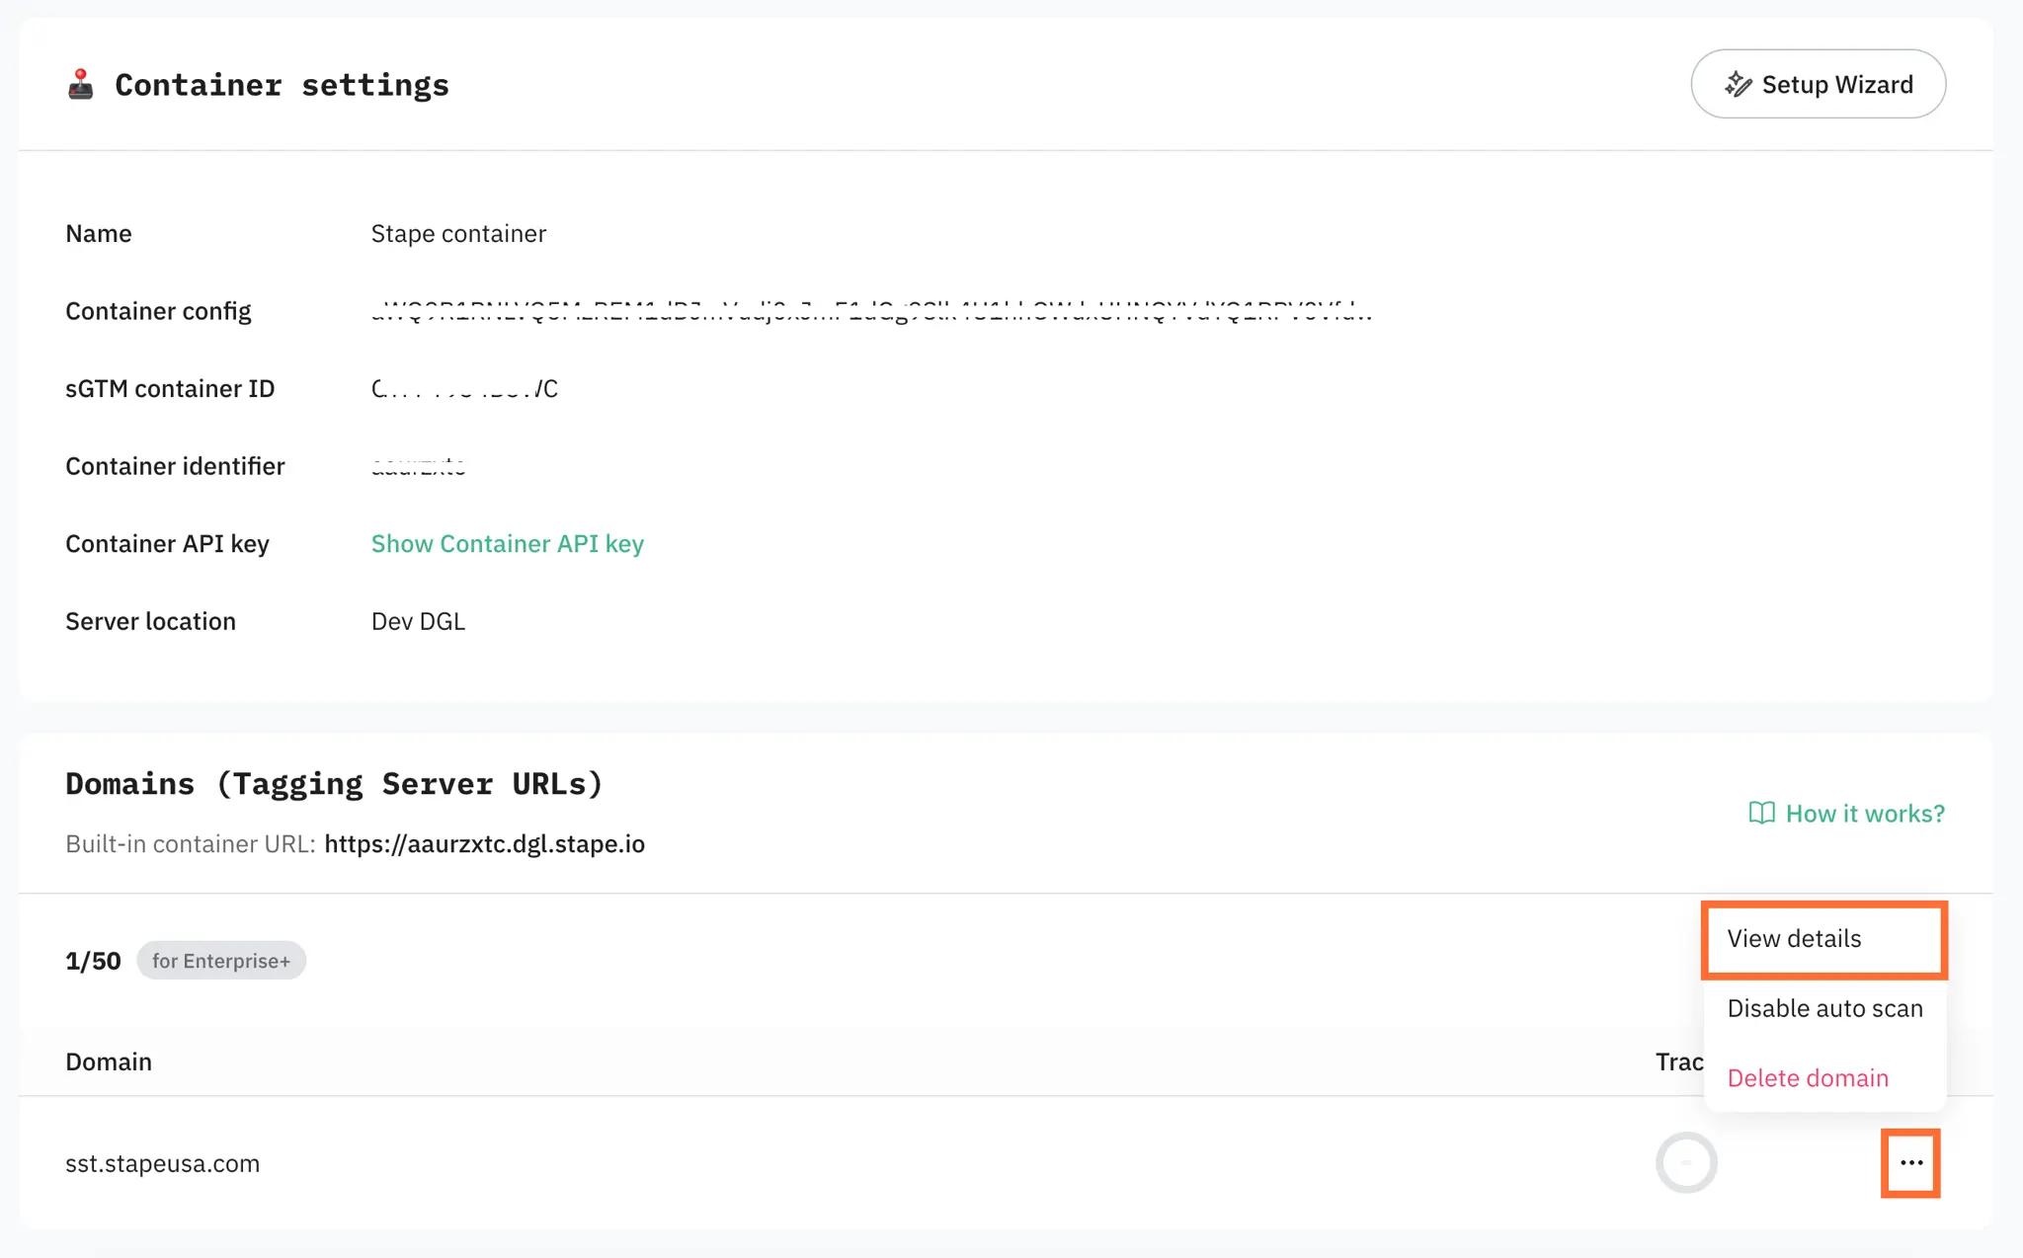Image resolution: width=2023 pixels, height=1258 pixels.
Task: Choose Disable auto scan option
Action: pos(1824,1008)
